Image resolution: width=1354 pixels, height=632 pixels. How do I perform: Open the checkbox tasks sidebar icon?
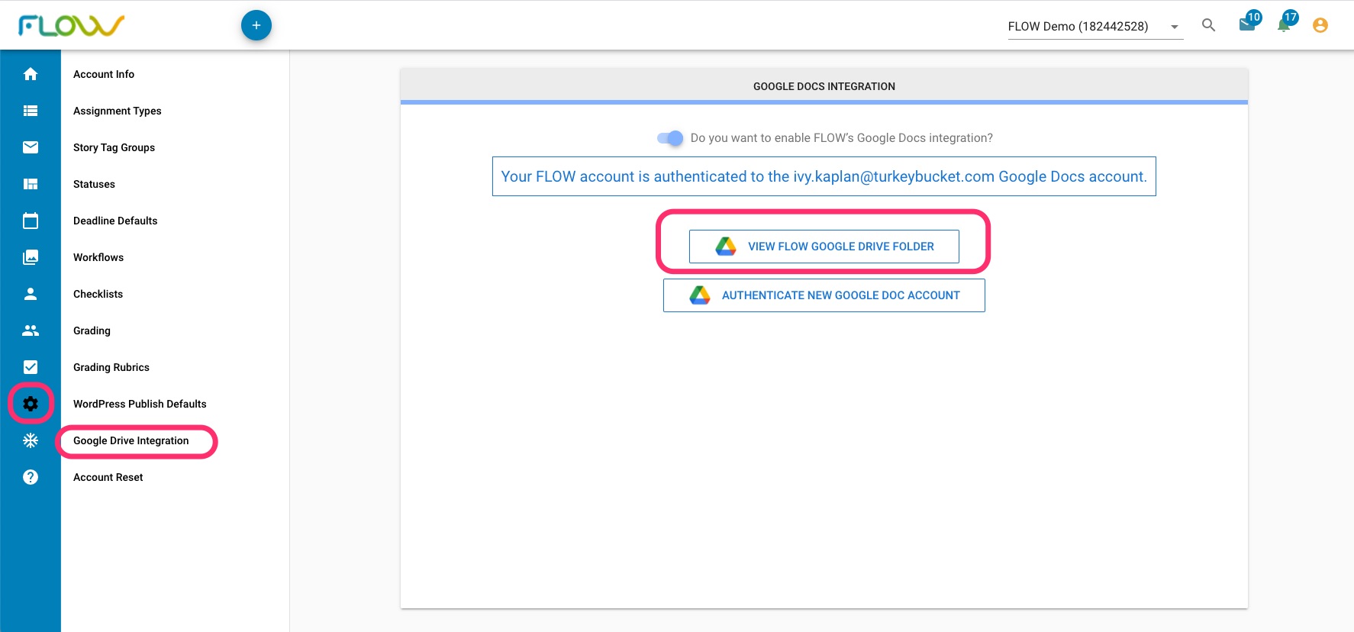tap(31, 367)
